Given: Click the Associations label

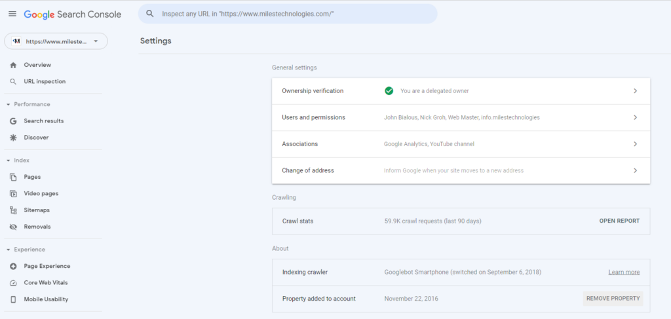Looking at the screenshot, I should click(x=299, y=143).
